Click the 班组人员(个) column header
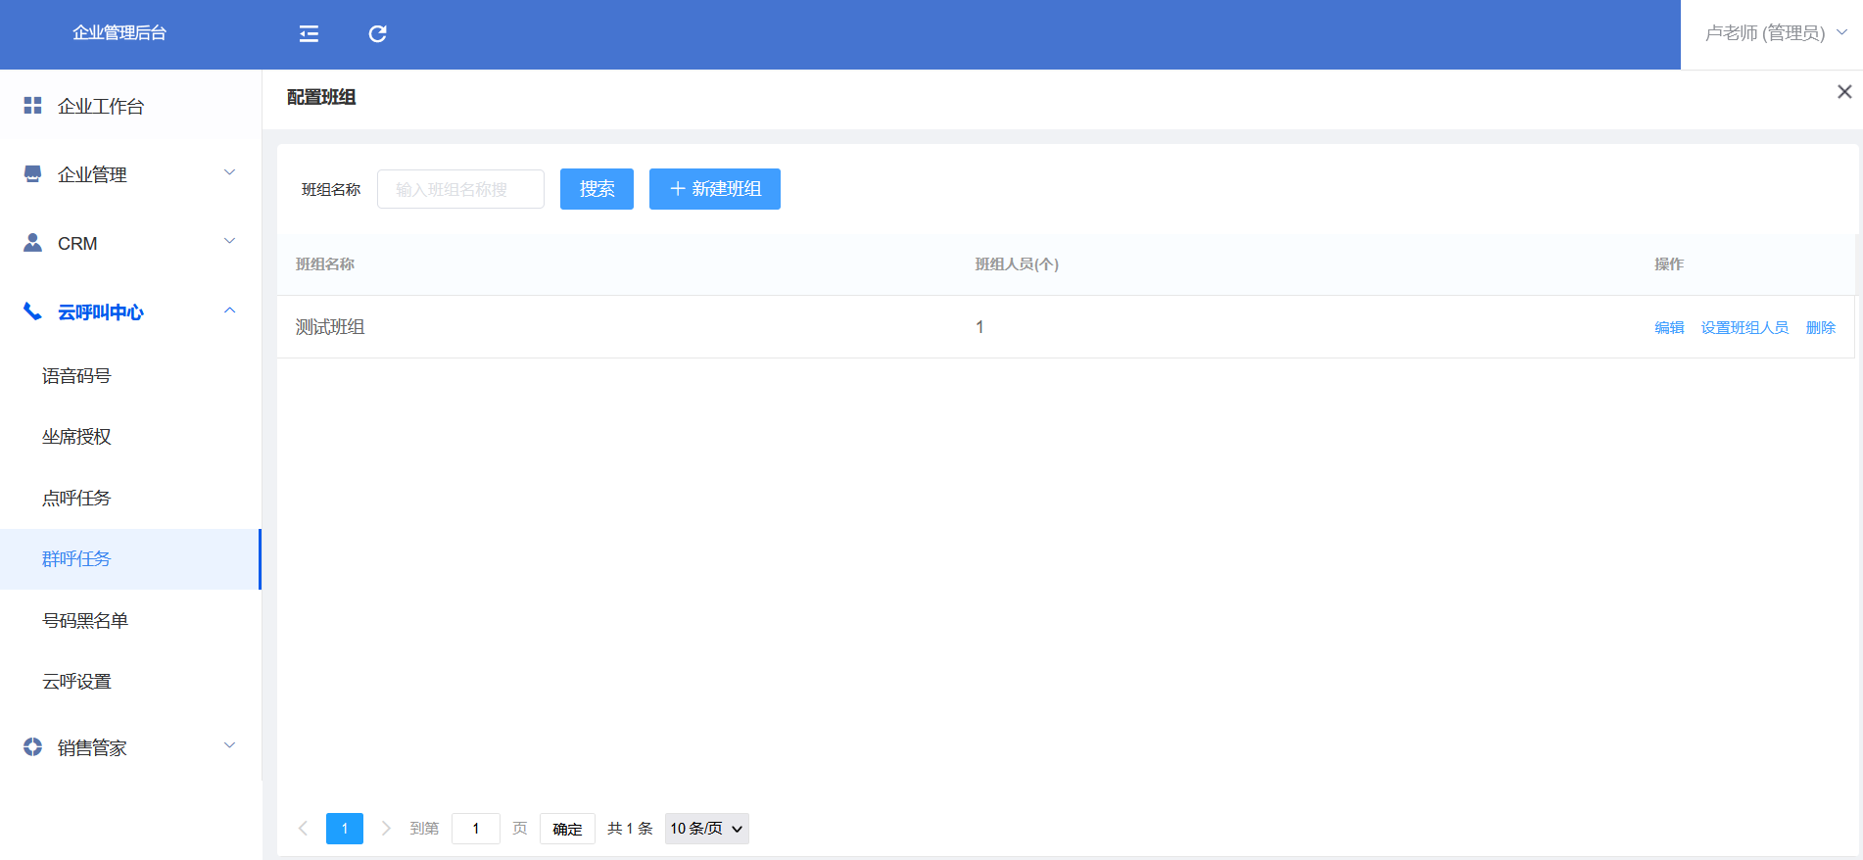 point(1017,264)
